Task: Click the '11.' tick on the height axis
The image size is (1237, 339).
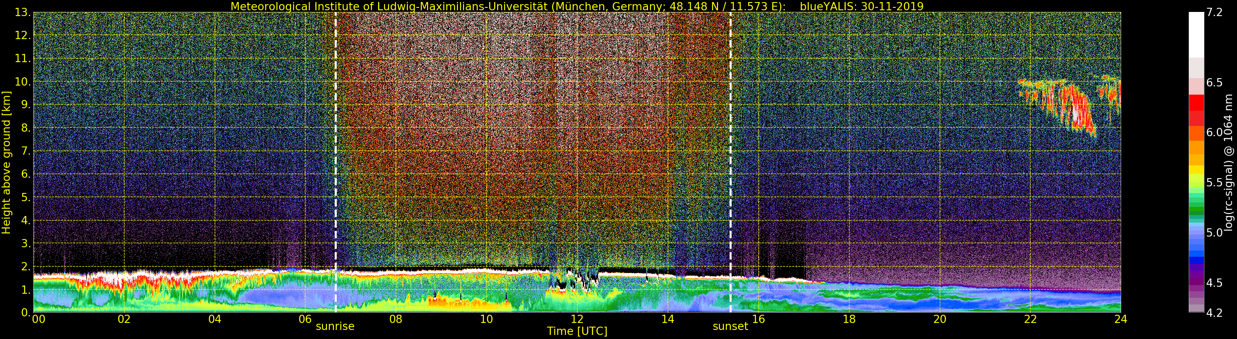Action: 23,58
